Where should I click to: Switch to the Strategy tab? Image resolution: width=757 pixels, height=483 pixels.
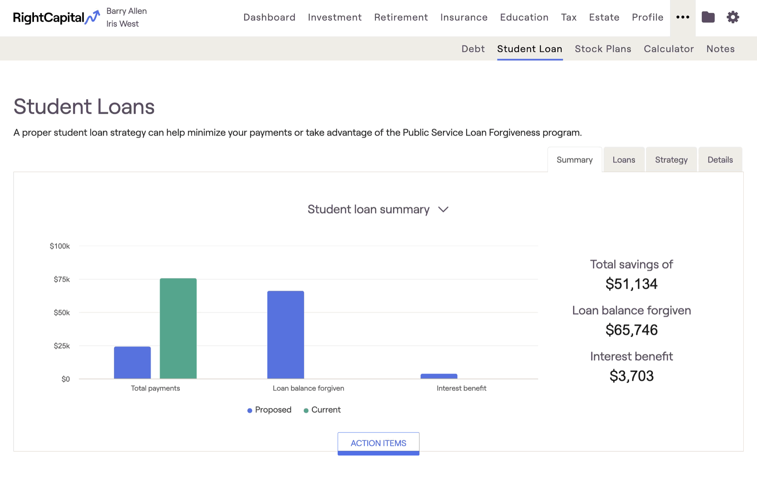click(671, 160)
